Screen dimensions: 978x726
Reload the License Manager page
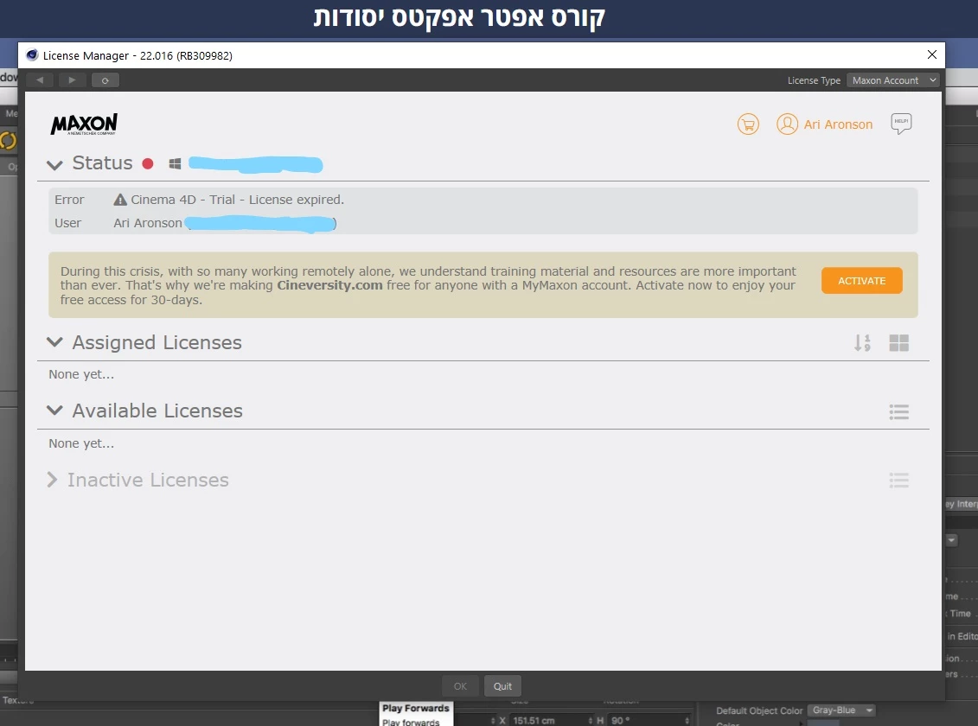pos(105,80)
